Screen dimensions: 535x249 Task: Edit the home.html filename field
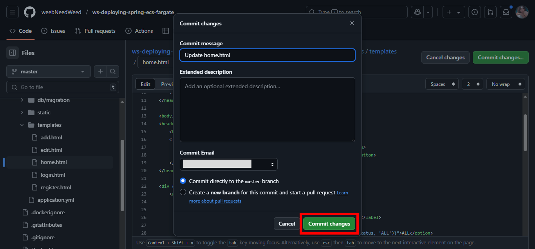coord(155,62)
